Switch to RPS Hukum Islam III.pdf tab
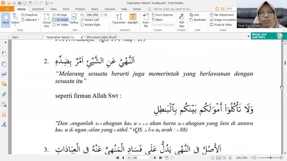This screenshot has width=287, height=161. (x=101, y=37)
